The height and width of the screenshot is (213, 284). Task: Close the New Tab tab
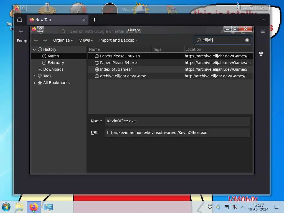tap(84, 20)
